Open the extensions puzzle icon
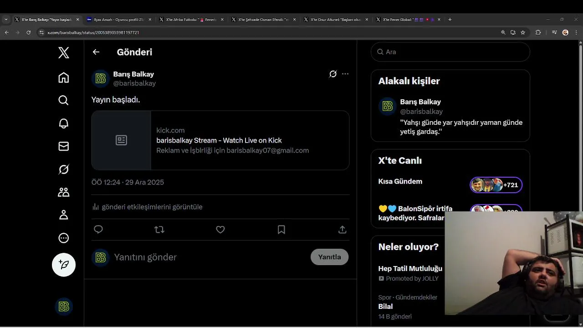Screen dimensions: 583x328 [538, 32]
